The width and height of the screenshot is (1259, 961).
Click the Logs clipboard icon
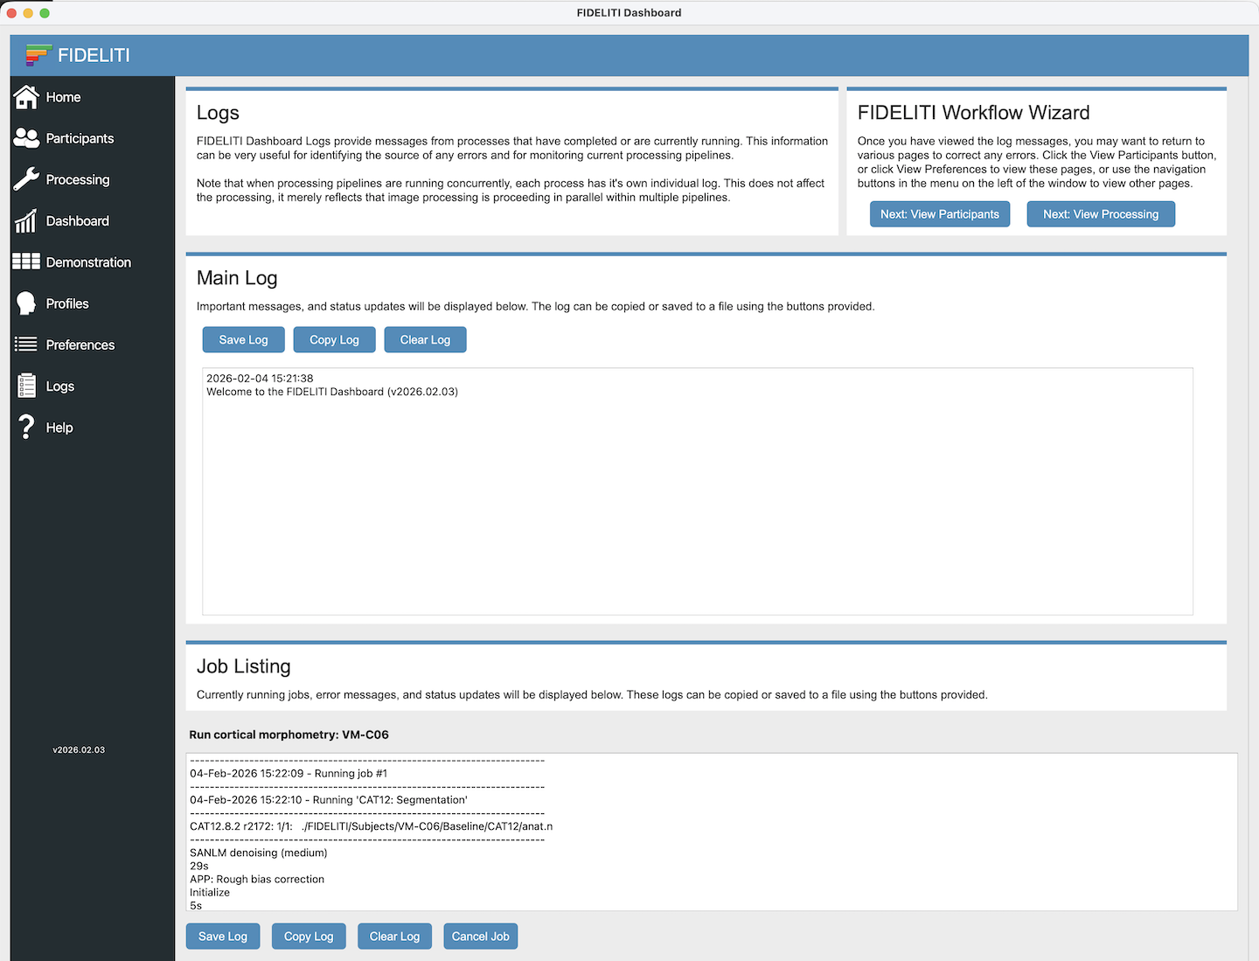[26, 386]
